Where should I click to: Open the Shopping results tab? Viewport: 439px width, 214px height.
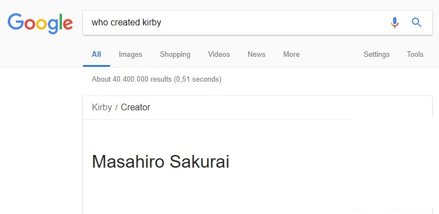click(x=175, y=55)
